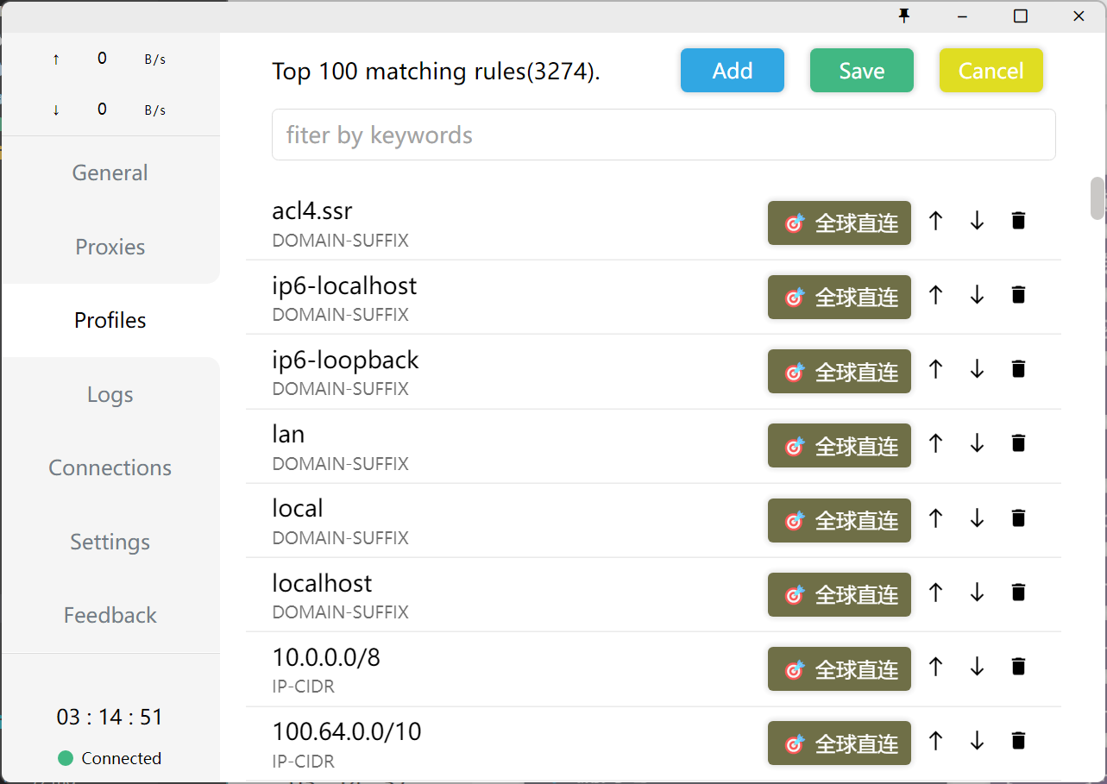Go to the Logs page
This screenshot has width=1107, height=784.
[x=110, y=394]
